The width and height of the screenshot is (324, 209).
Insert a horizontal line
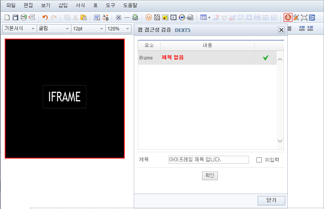point(127,18)
